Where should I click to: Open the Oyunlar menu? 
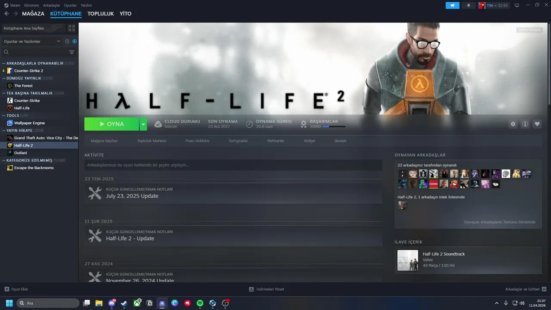pos(70,5)
